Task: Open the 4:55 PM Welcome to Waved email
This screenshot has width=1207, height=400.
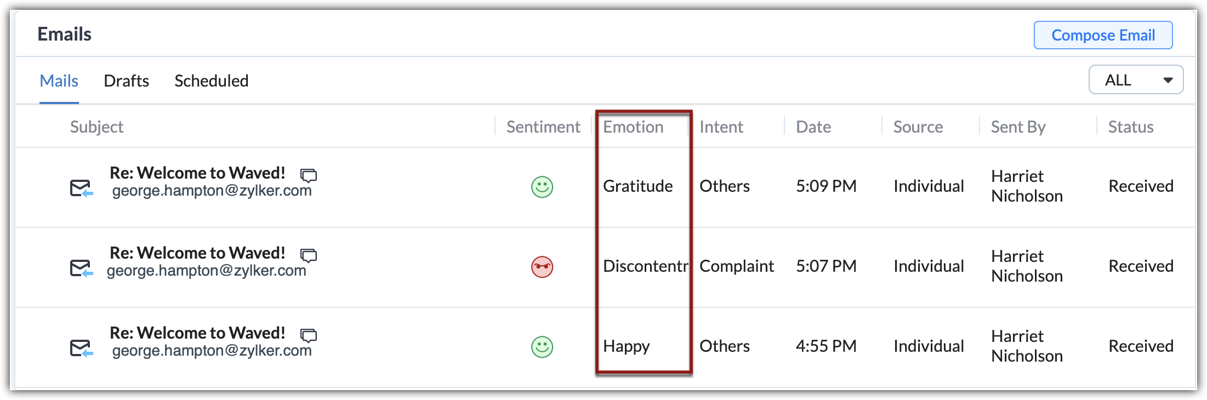Action: click(197, 333)
